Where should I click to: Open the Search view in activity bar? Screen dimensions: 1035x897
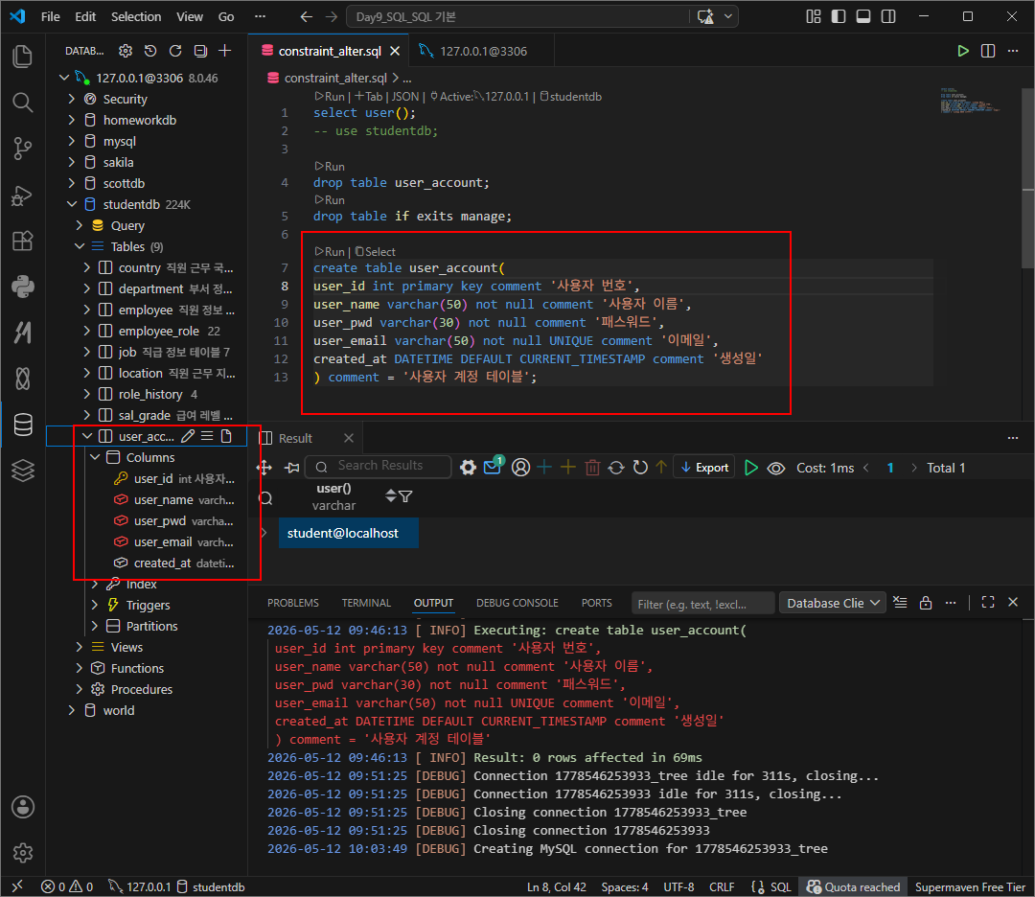click(x=22, y=103)
